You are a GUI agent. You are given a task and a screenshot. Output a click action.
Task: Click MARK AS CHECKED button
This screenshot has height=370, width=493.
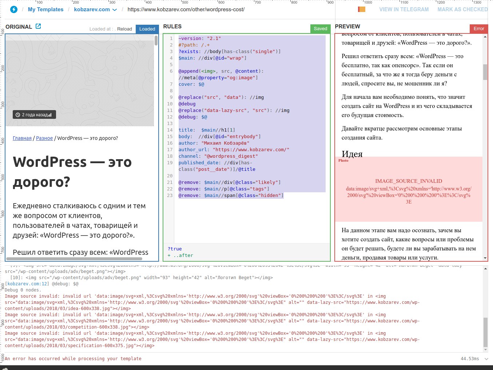pos(462,9)
